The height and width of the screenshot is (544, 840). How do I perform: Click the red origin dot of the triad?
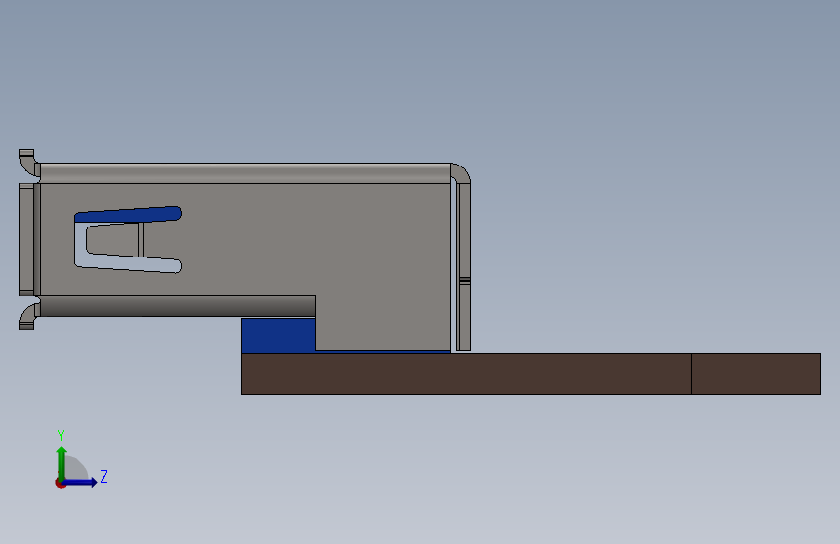click(x=60, y=484)
